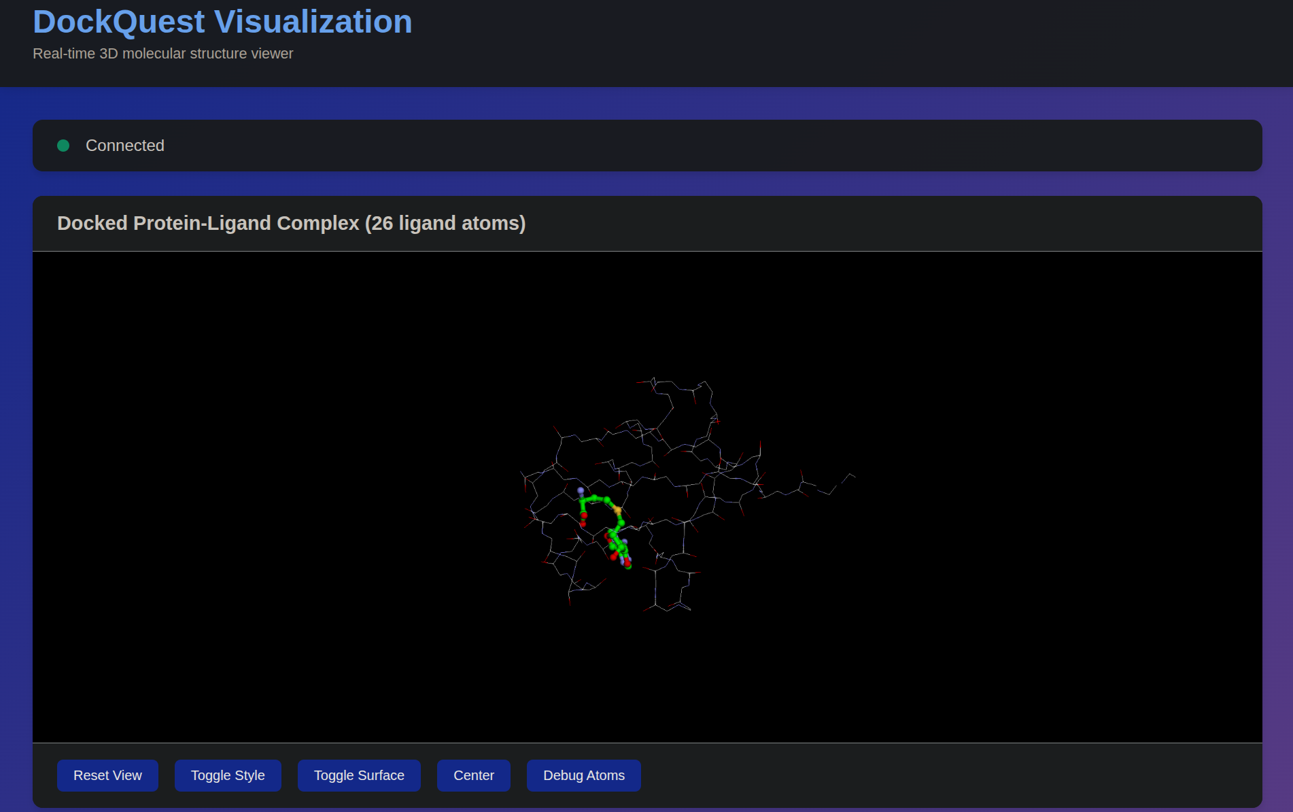The width and height of the screenshot is (1293, 812).
Task: Click the Real-time 3D viewer subtitle
Action: (163, 54)
